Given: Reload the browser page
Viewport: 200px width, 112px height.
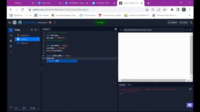Looking at the screenshot, I should pos(22,10).
